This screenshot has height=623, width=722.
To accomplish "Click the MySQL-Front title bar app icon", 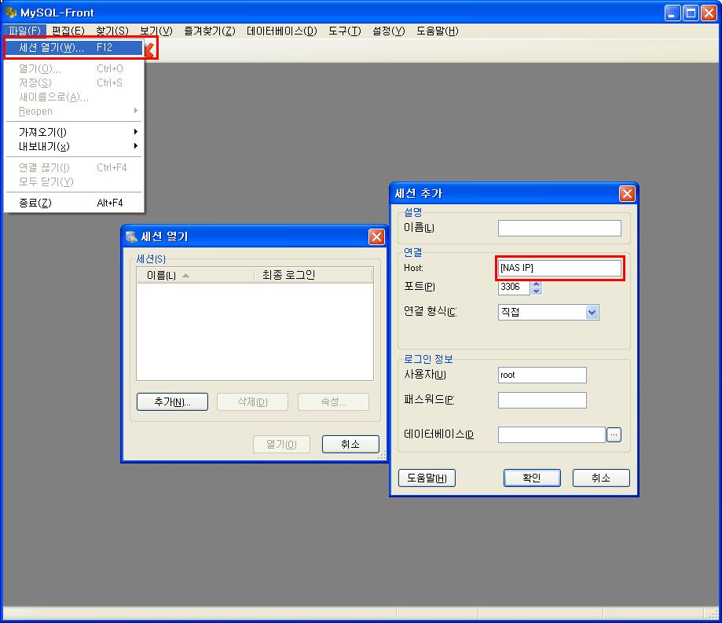I will (10, 12).
